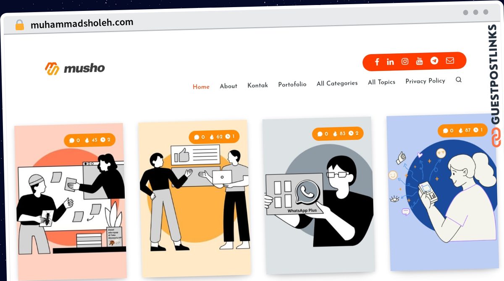Open the About page
The image size is (504, 281).
(x=228, y=86)
